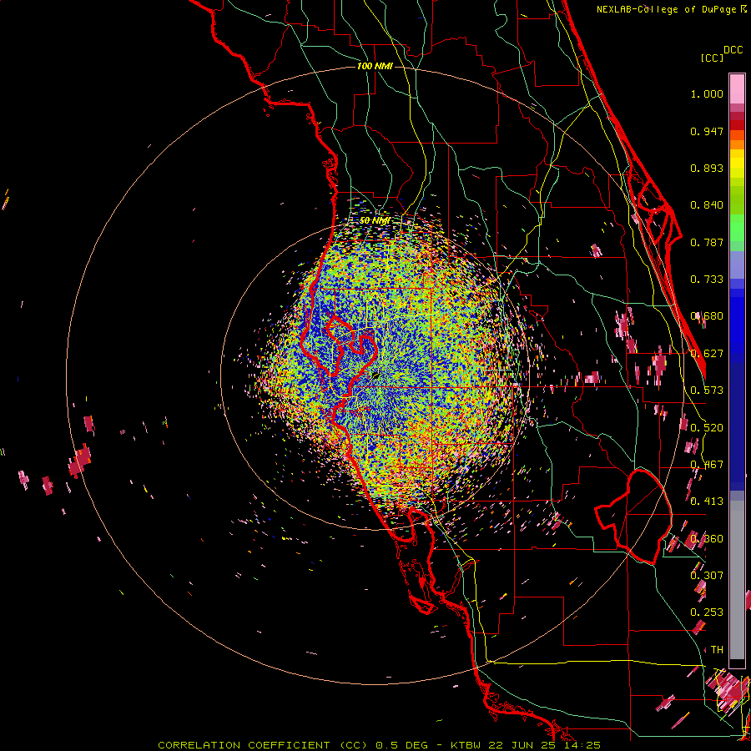
Task: Pick the gray segment of the color bar
Action: tap(737, 580)
